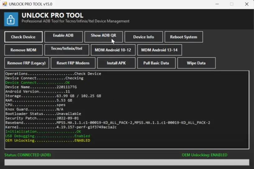Image resolution: width=254 pixels, height=169 pixels.
Task: Click MDM Android 13-14
Action: (x=159, y=50)
